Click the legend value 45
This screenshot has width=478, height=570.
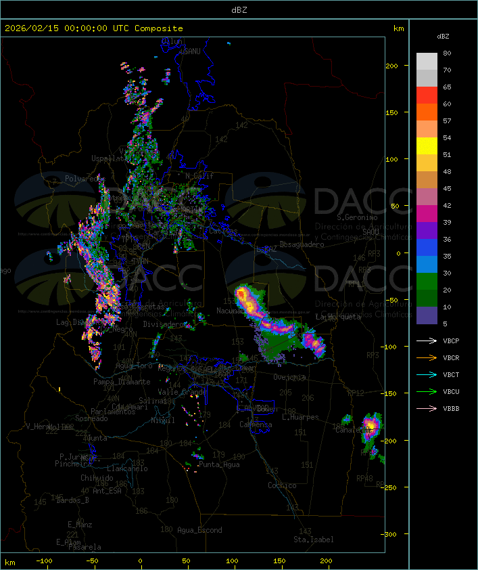(x=447, y=188)
